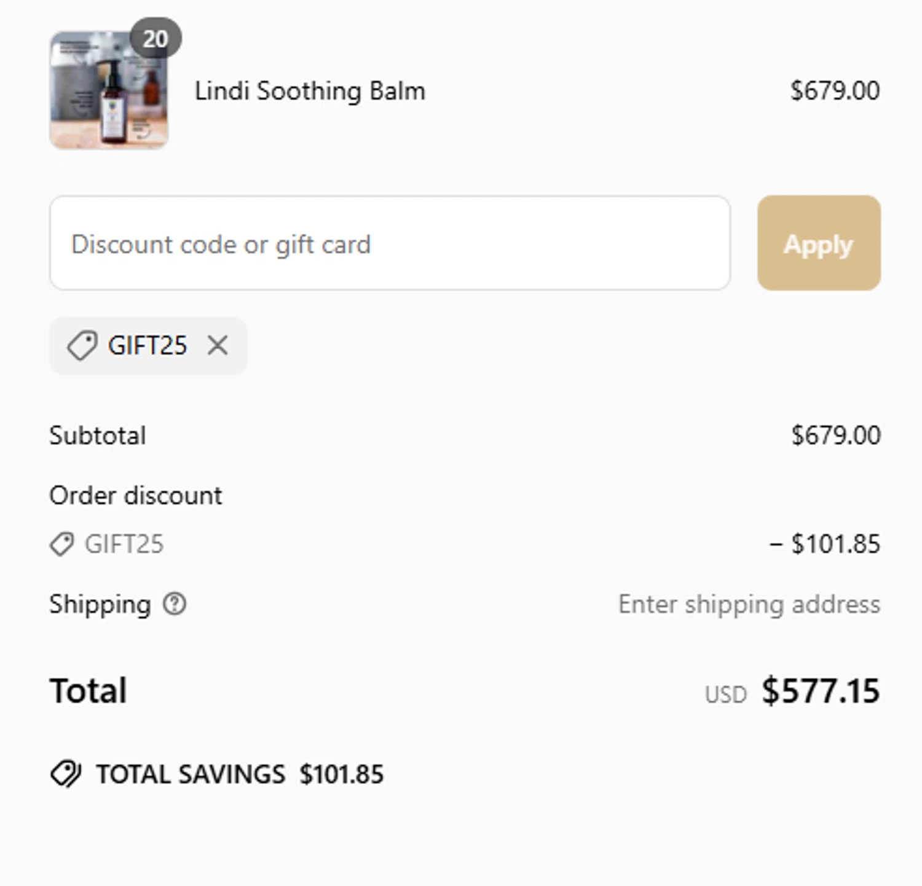Click the tag icon in GIFT25 chip

tap(82, 345)
